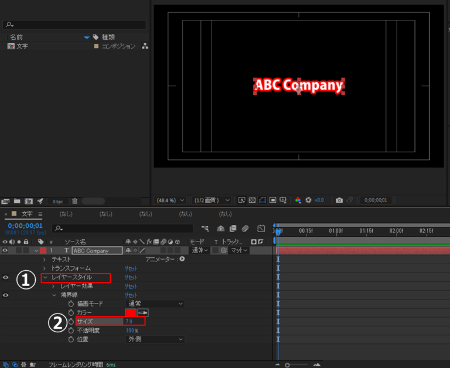Image resolution: width=450 pixels, height=368 pixels.
Task: Expand the トランスフォーム property group
Action: pyautogui.click(x=46, y=268)
